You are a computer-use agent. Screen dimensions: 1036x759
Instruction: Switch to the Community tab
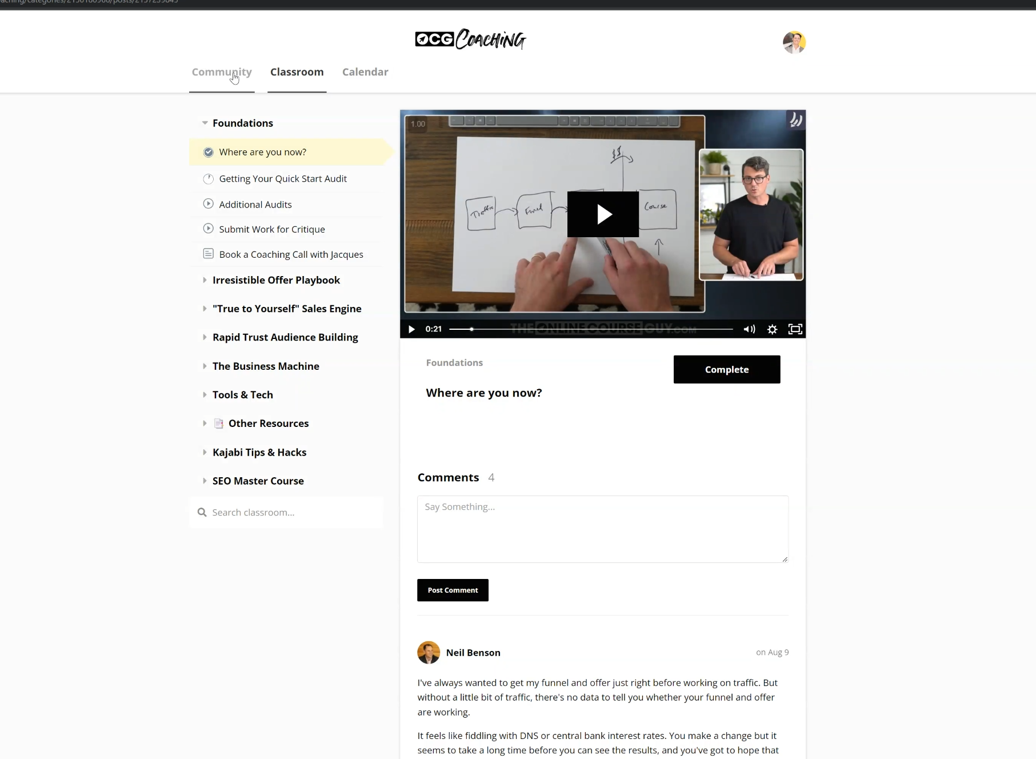[x=222, y=72]
